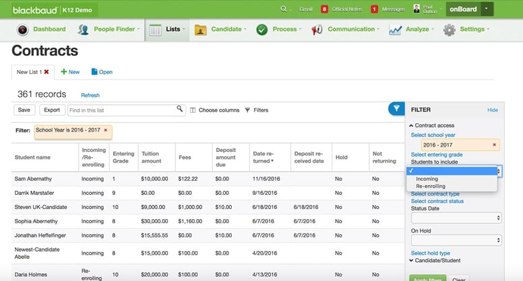Click search icon in Find in this list

180,109
